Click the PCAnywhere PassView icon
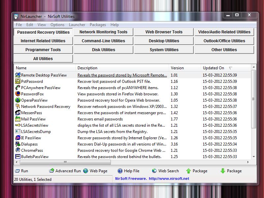 (x=18, y=87)
